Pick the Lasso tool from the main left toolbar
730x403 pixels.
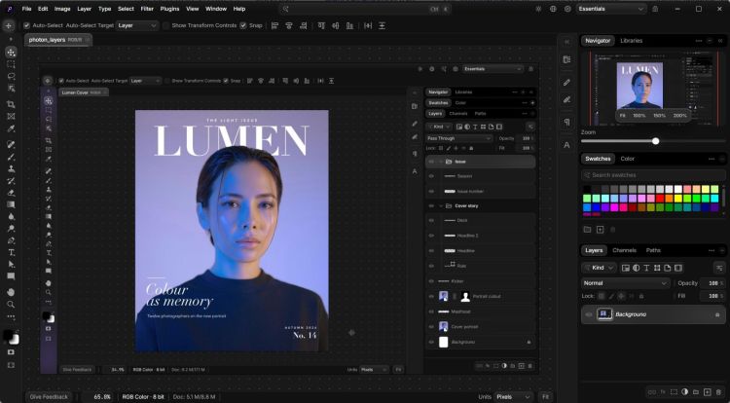click(11, 76)
